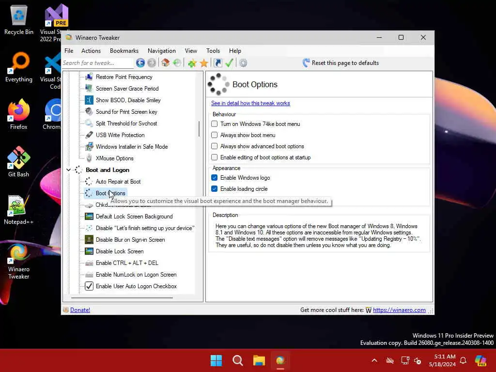
Task: Select USB Write Protection tweak
Action: pos(120,135)
